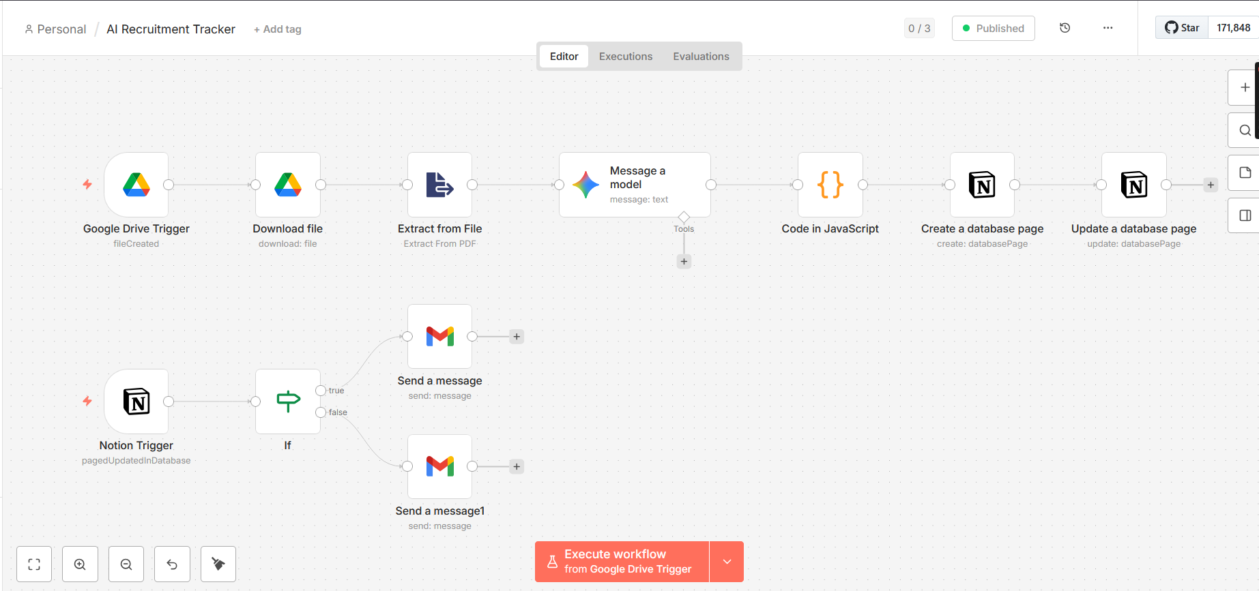Image resolution: width=1259 pixels, height=591 pixels.
Task: Zoom out of the canvas
Action: [126, 564]
